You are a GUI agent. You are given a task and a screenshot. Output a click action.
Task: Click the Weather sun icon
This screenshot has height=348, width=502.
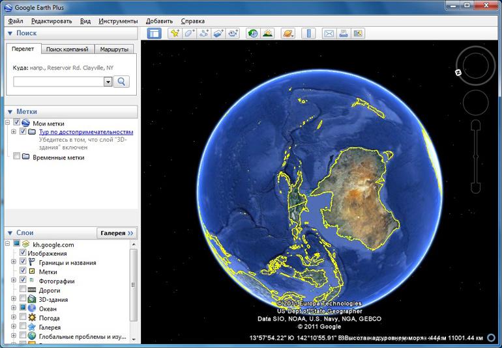point(32,318)
